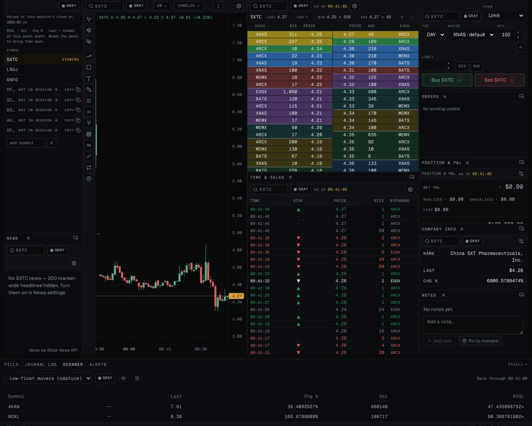This screenshot has width=532, height=426.
Task: Click the Sell SXTC button
Action: point(500,80)
